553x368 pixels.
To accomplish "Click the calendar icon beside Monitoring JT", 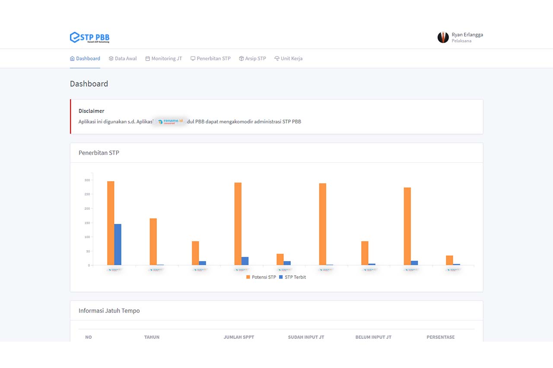I will click(148, 59).
